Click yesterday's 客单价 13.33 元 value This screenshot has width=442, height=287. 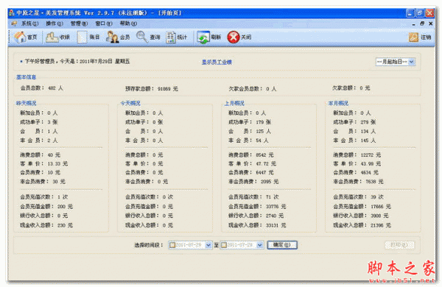(43, 163)
